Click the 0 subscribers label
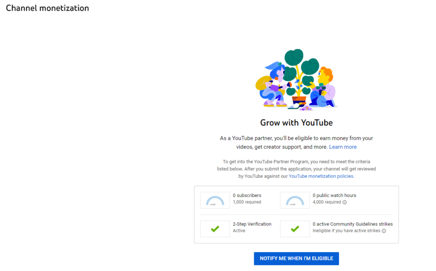Viewport: 436px width, 271px height. (x=247, y=195)
